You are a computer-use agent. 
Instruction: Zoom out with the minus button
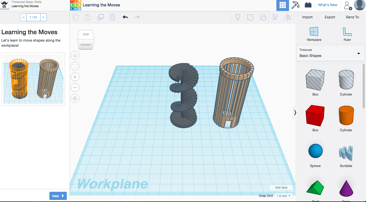click(75, 88)
